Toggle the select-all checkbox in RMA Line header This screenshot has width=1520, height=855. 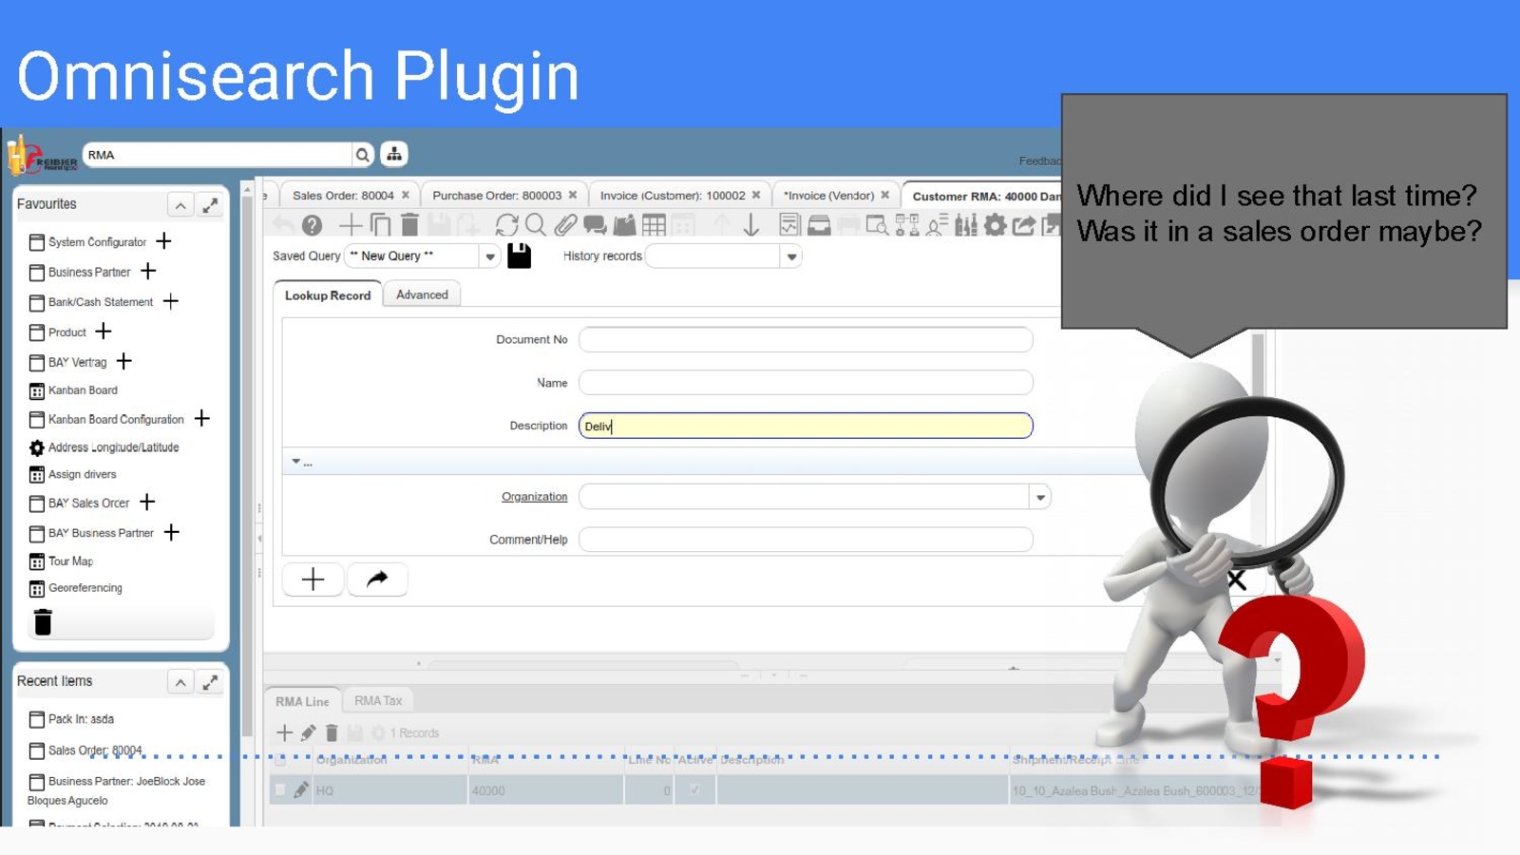tap(280, 760)
